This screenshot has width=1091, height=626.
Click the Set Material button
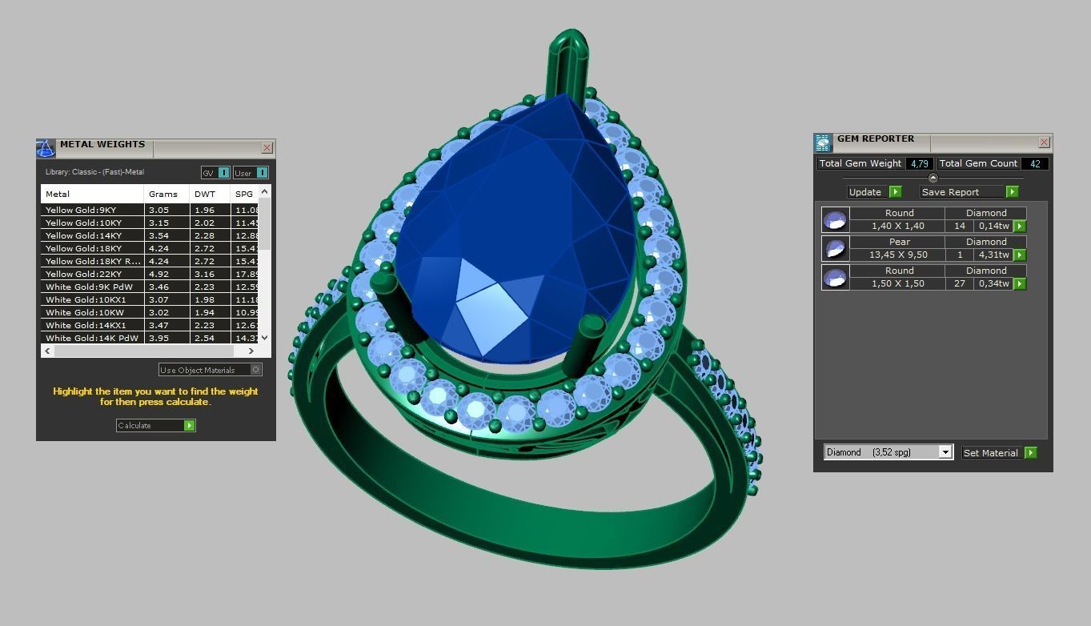click(1000, 453)
